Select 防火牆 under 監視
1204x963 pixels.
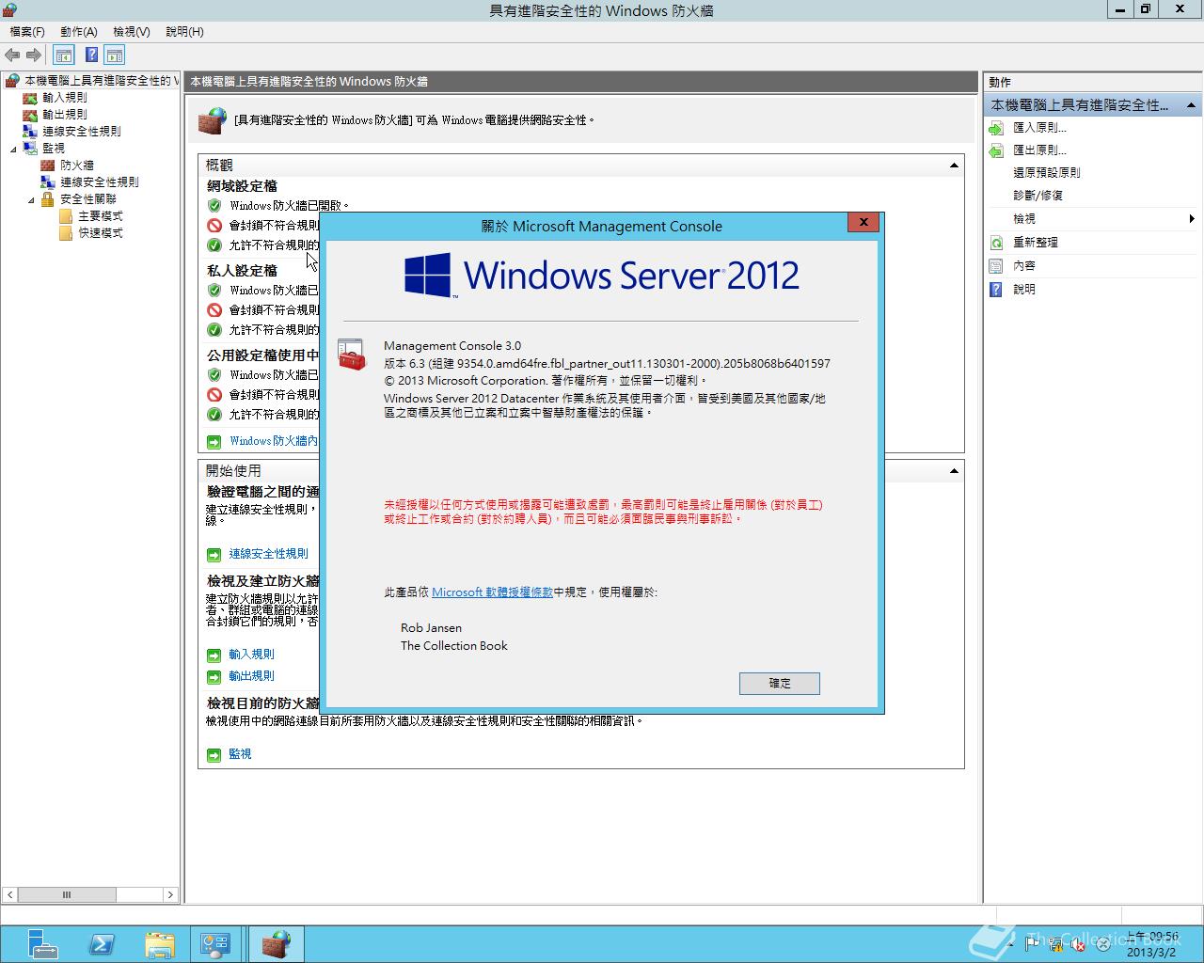(76, 166)
